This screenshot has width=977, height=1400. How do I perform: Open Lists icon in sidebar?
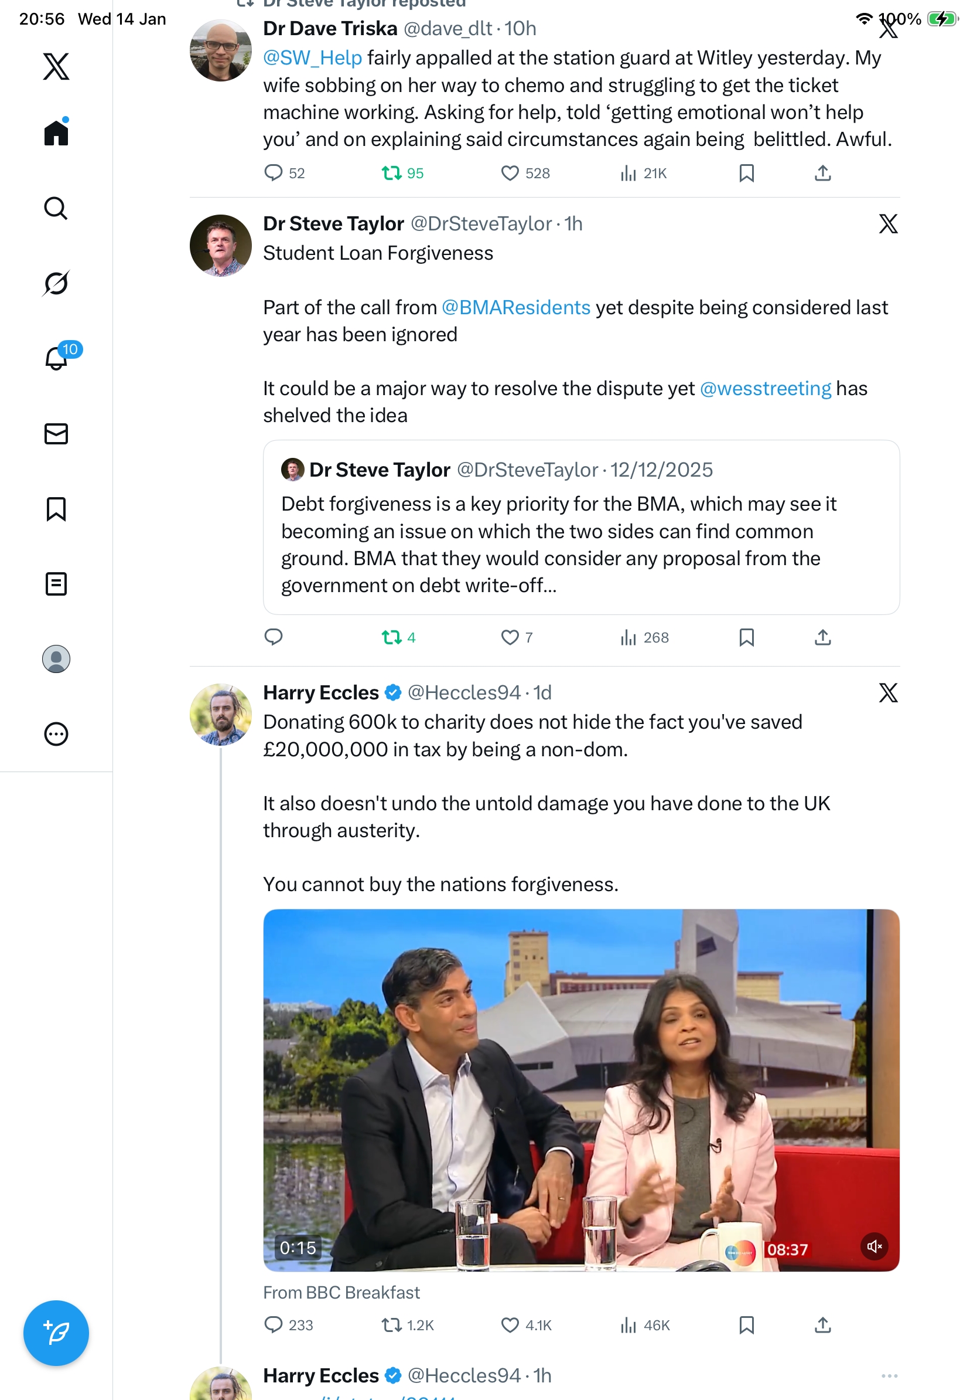click(x=56, y=584)
